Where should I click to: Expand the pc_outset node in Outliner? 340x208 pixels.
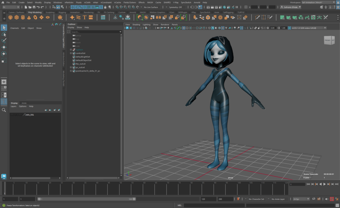[x=71, y=68]
